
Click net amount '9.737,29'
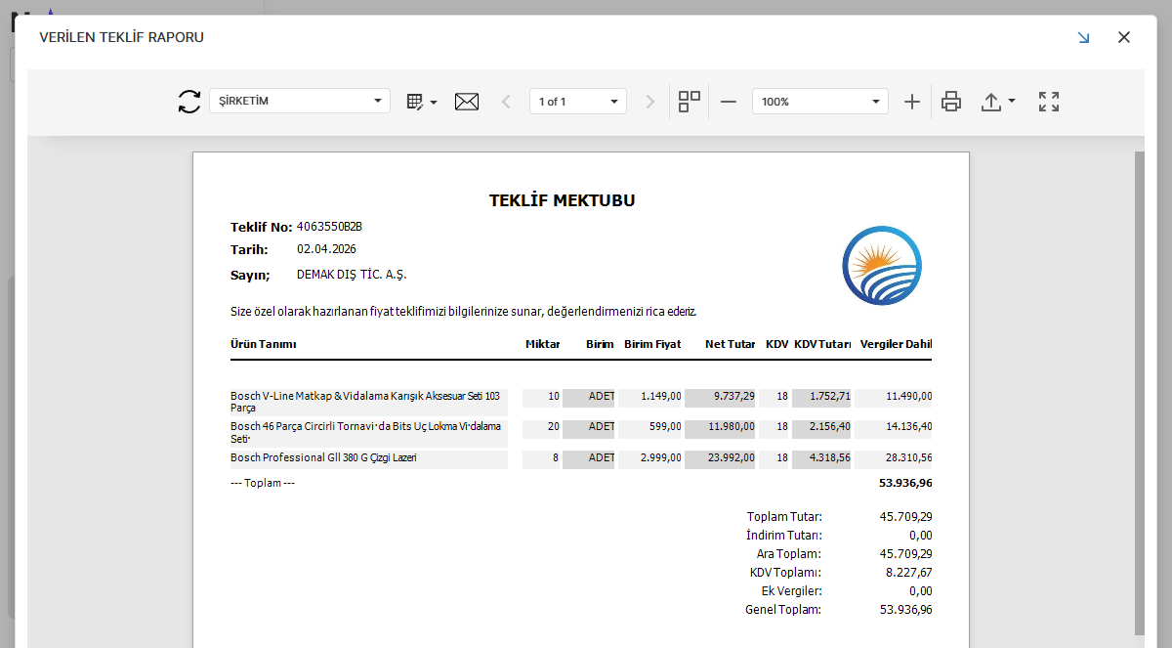[733, 396]
